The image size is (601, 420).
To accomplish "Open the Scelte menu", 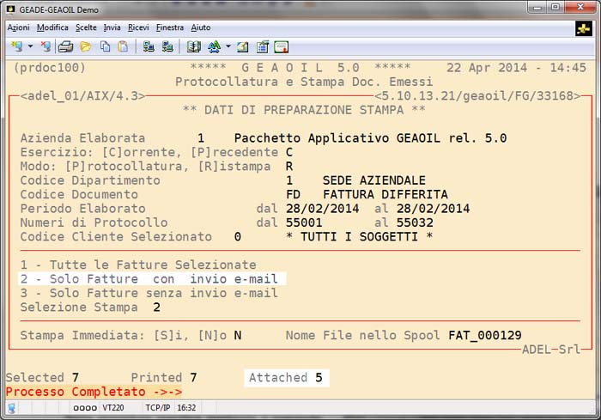I will [86, 27].
